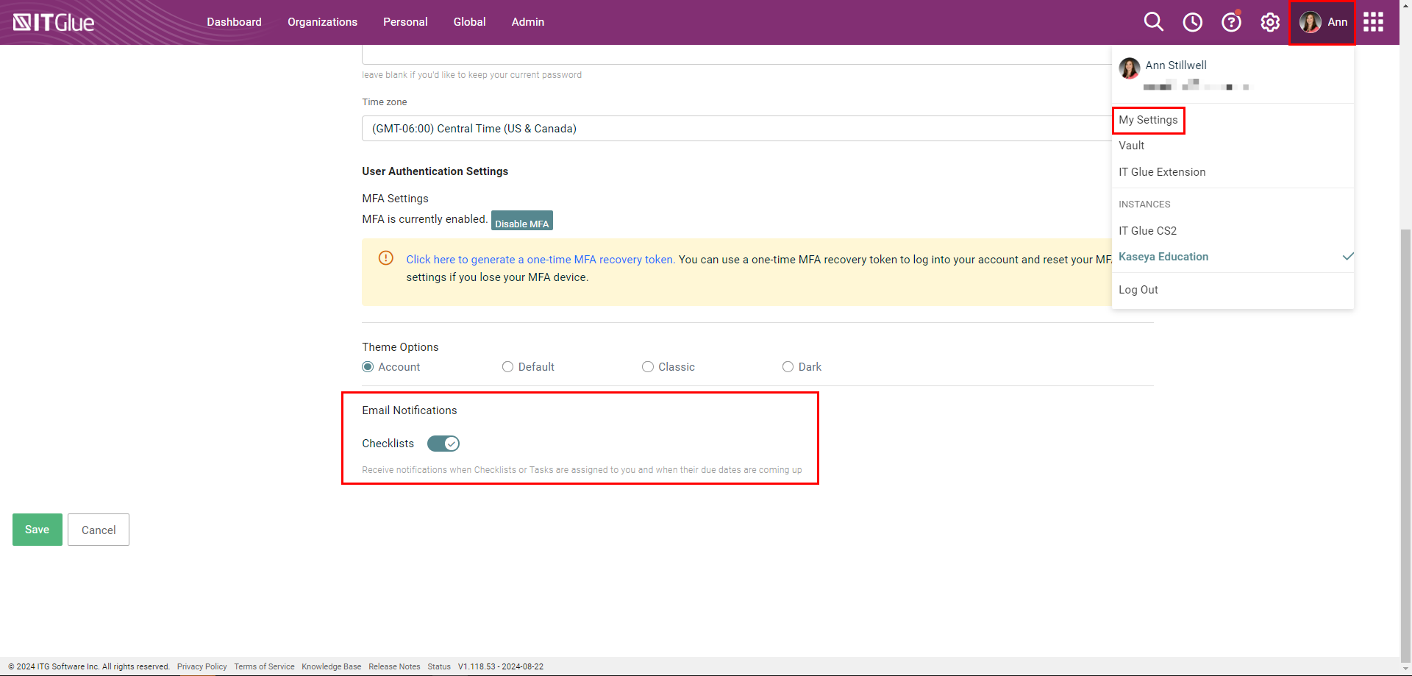Open the help question mark icon
This screenshot has height=676, width=1412.
tap(1231, 22)
